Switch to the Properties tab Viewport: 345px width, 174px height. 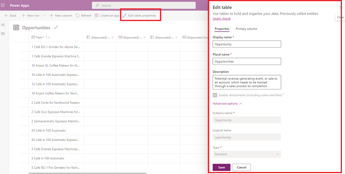tap(222, 29)
